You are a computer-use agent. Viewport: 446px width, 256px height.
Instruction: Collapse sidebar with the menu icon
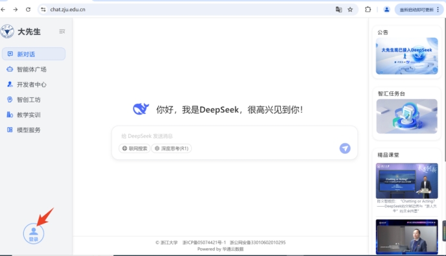coord(62,31)
